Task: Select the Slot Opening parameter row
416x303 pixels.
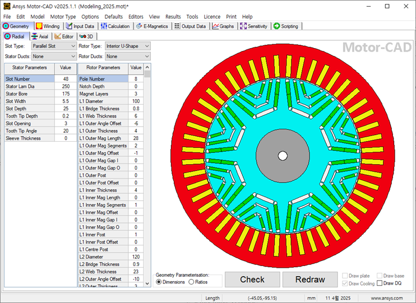Action: point(40,123)
